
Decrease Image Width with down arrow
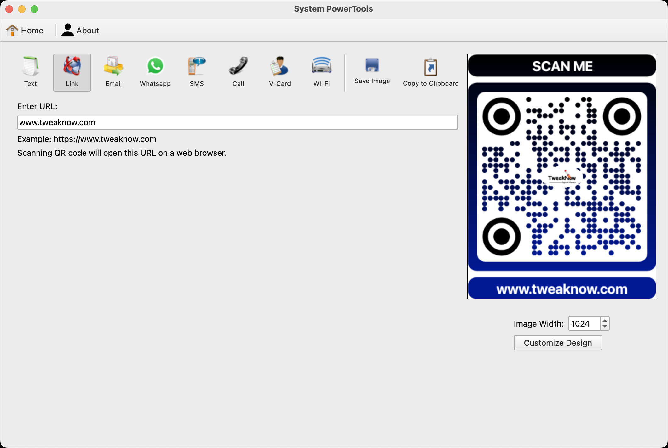[605, 327]
